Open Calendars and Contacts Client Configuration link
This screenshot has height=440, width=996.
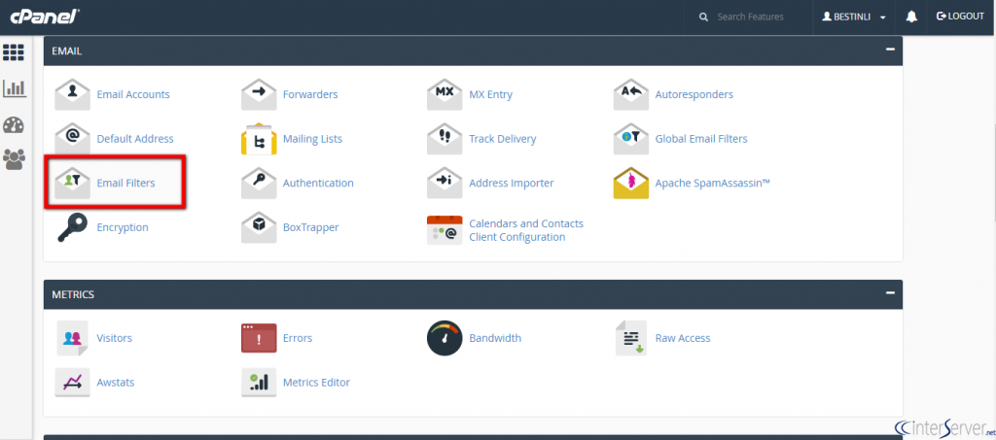coord(526,230)
